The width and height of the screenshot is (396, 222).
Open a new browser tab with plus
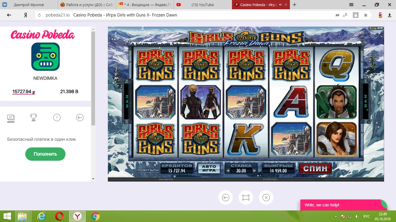coord(295,5)
